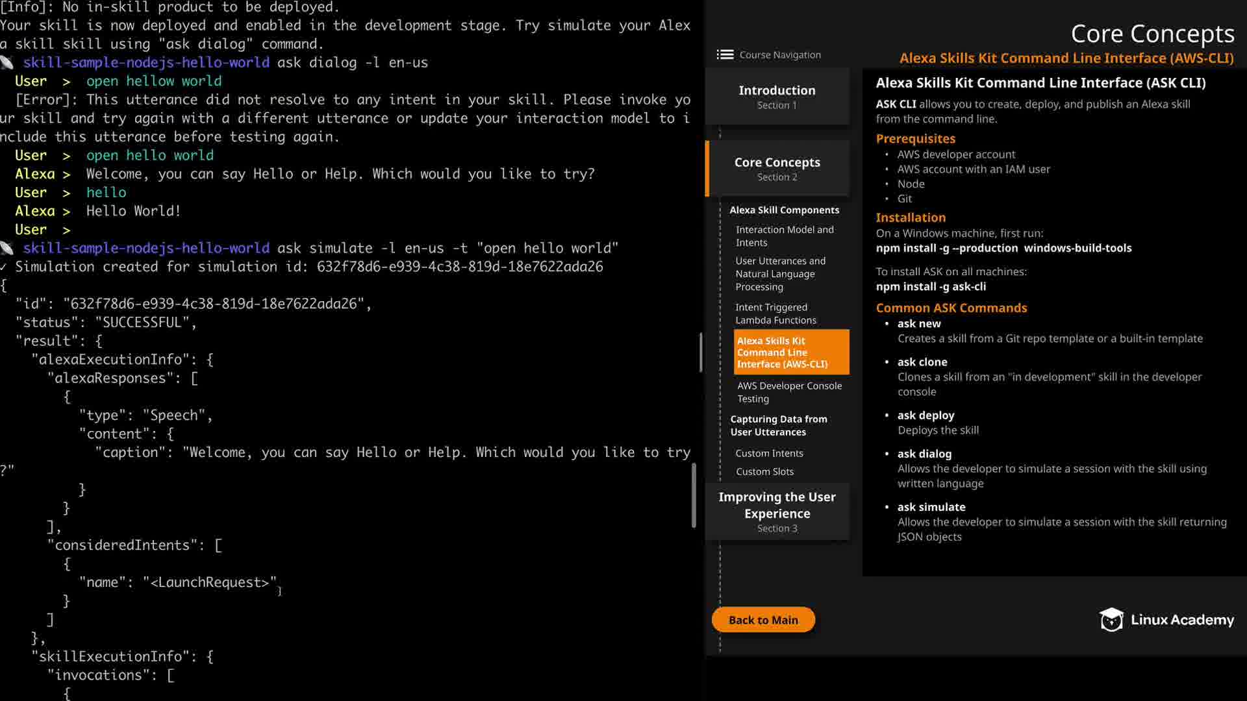Open User Utterances and Natural Language Processing
The width and height of the screenshot is (1247, 701).
[780, 274]
